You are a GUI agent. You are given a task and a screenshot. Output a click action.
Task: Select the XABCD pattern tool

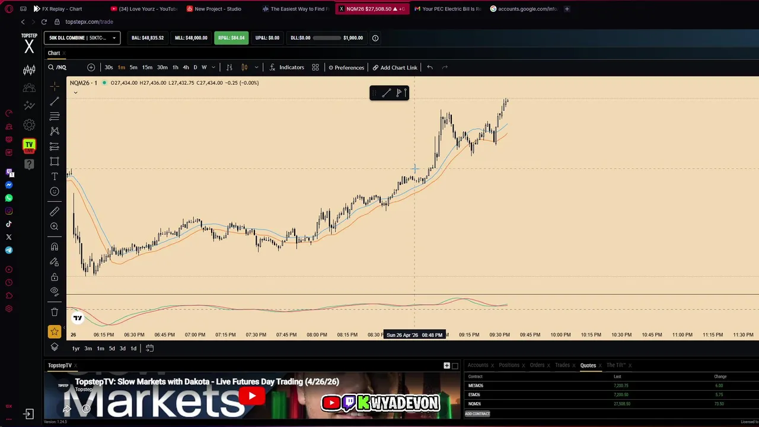pos(55,131)
